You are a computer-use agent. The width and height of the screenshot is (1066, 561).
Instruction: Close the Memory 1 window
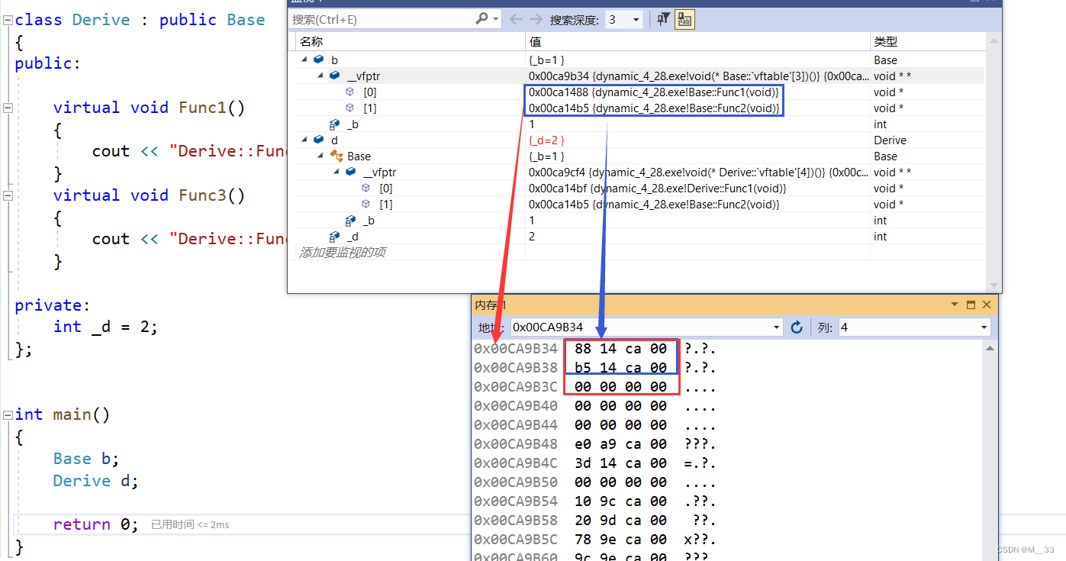click(987, 305)
